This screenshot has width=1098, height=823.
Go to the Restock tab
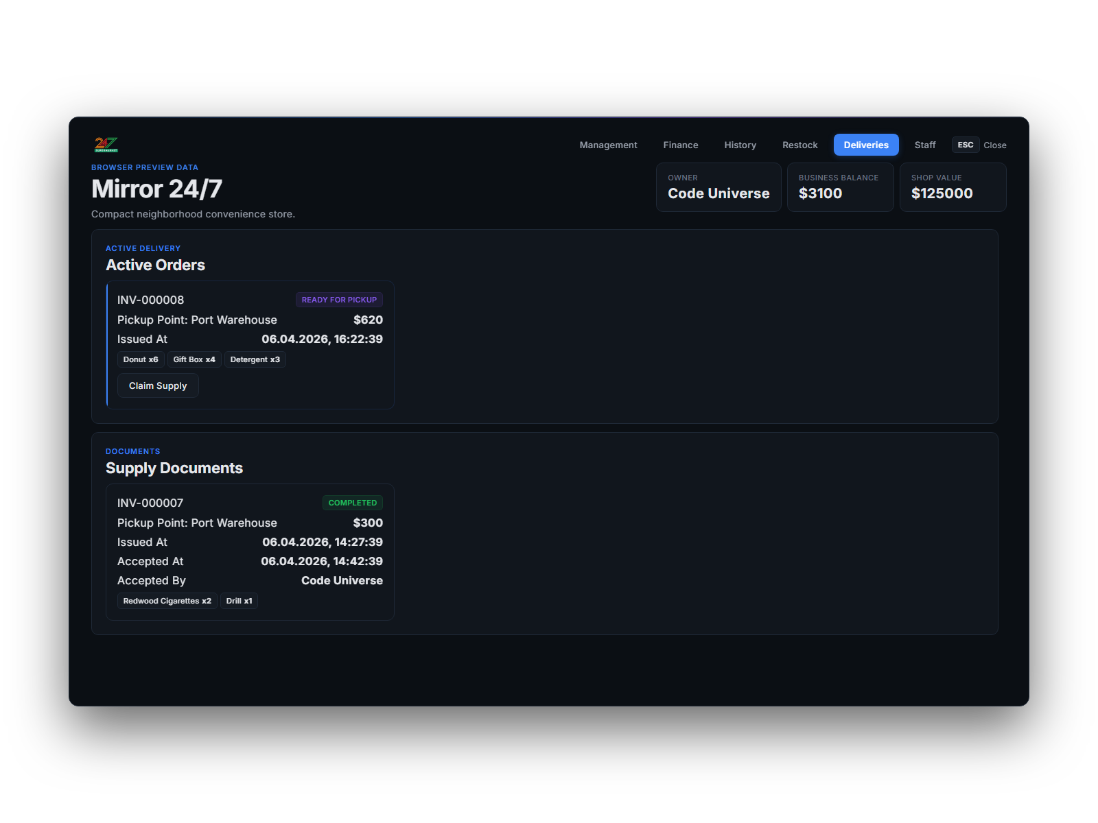(x=799, y=145)
